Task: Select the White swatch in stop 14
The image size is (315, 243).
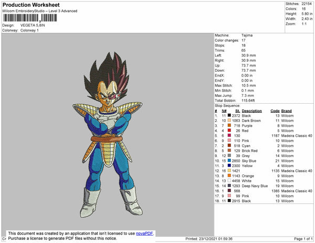Action: click(x=229, y=181)
